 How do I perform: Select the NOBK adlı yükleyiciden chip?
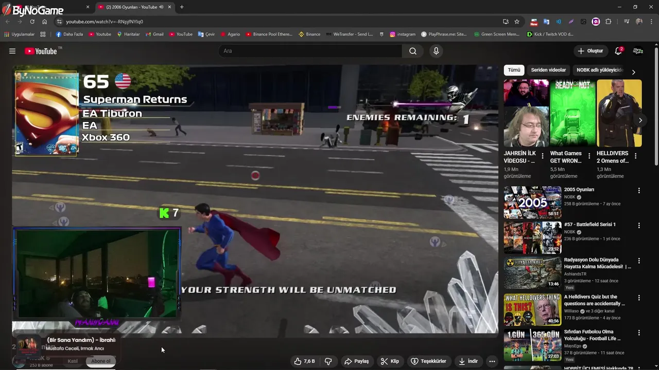[600, 70]
